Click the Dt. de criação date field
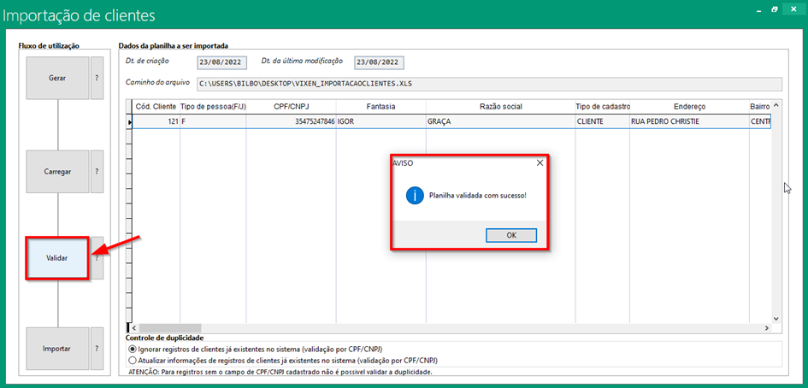This screenshot has width=808, height=388. [221, 62]
